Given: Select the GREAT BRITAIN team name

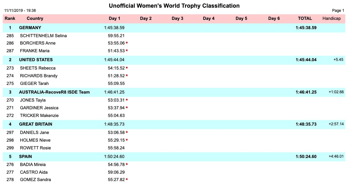Looking at the screenshot, I should [x=36, y=124].
